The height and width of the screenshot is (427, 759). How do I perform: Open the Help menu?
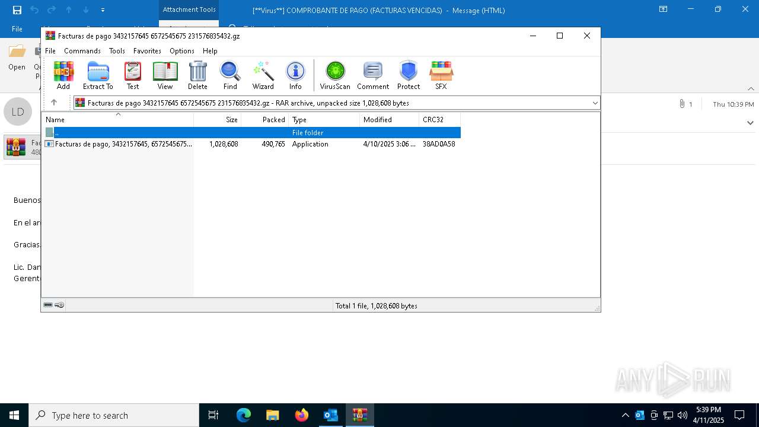[210, 51]
